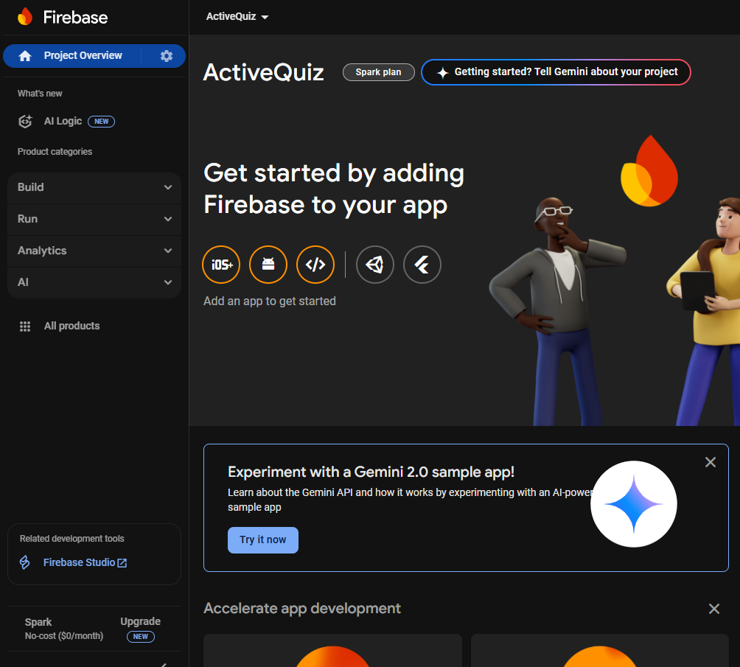Viewport: 740px width, 667px height.
Task: Click the Project Overview home icon
Action: point(25,56)
